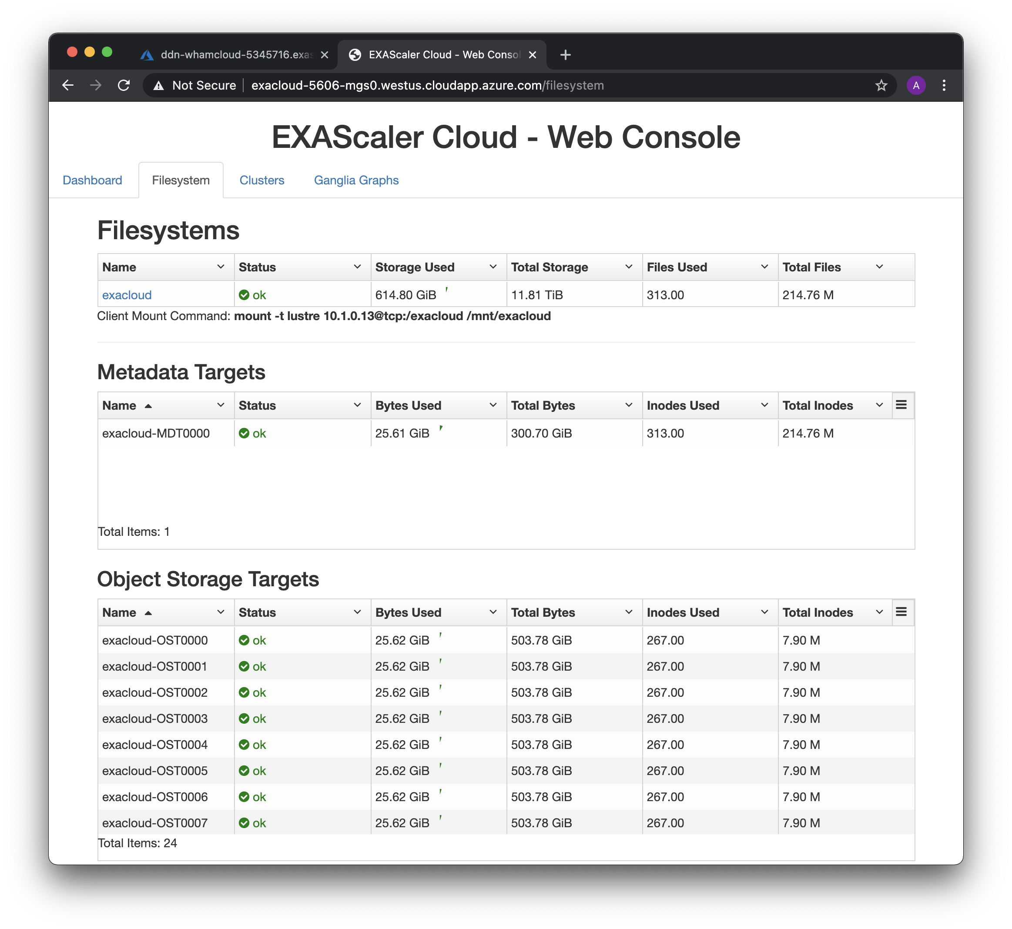Open the Ganglia Graphs tab

coord(356,180)
